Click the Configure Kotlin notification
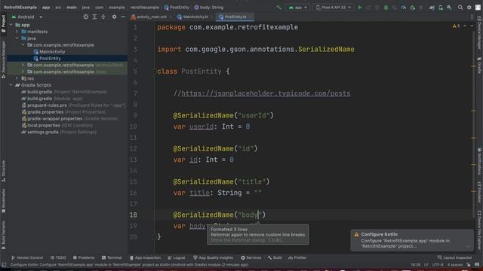 point(411,240)
